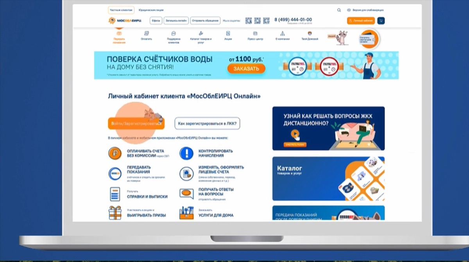
Task: Click the Войти/Зарегистрироваться button
Action: (136, 123)
